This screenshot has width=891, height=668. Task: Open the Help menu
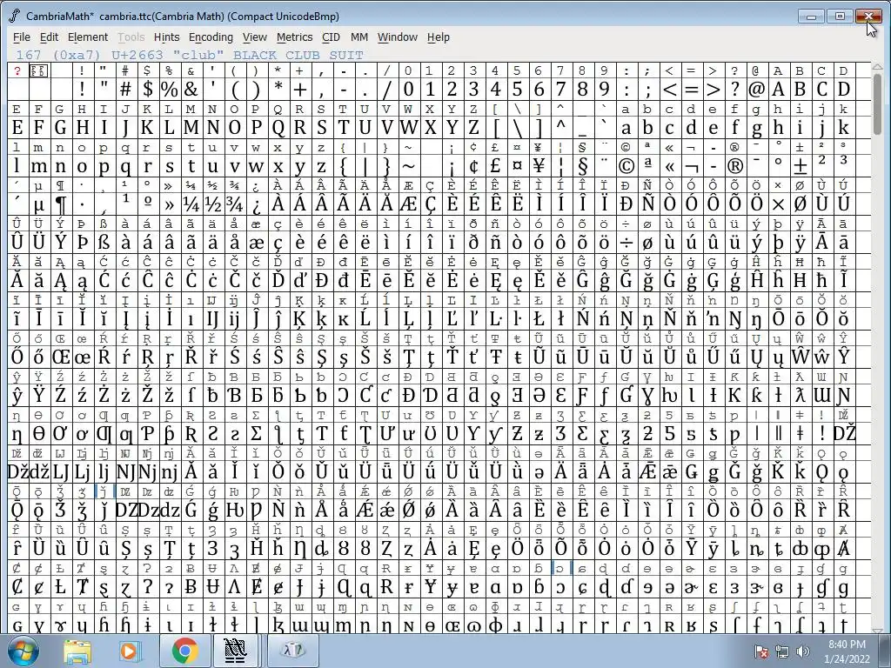(439, 37)
